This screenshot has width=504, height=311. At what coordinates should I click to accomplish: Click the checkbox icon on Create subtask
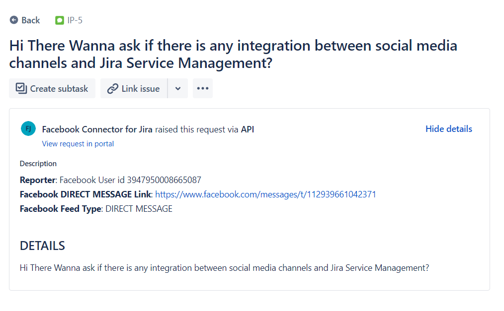21,88
